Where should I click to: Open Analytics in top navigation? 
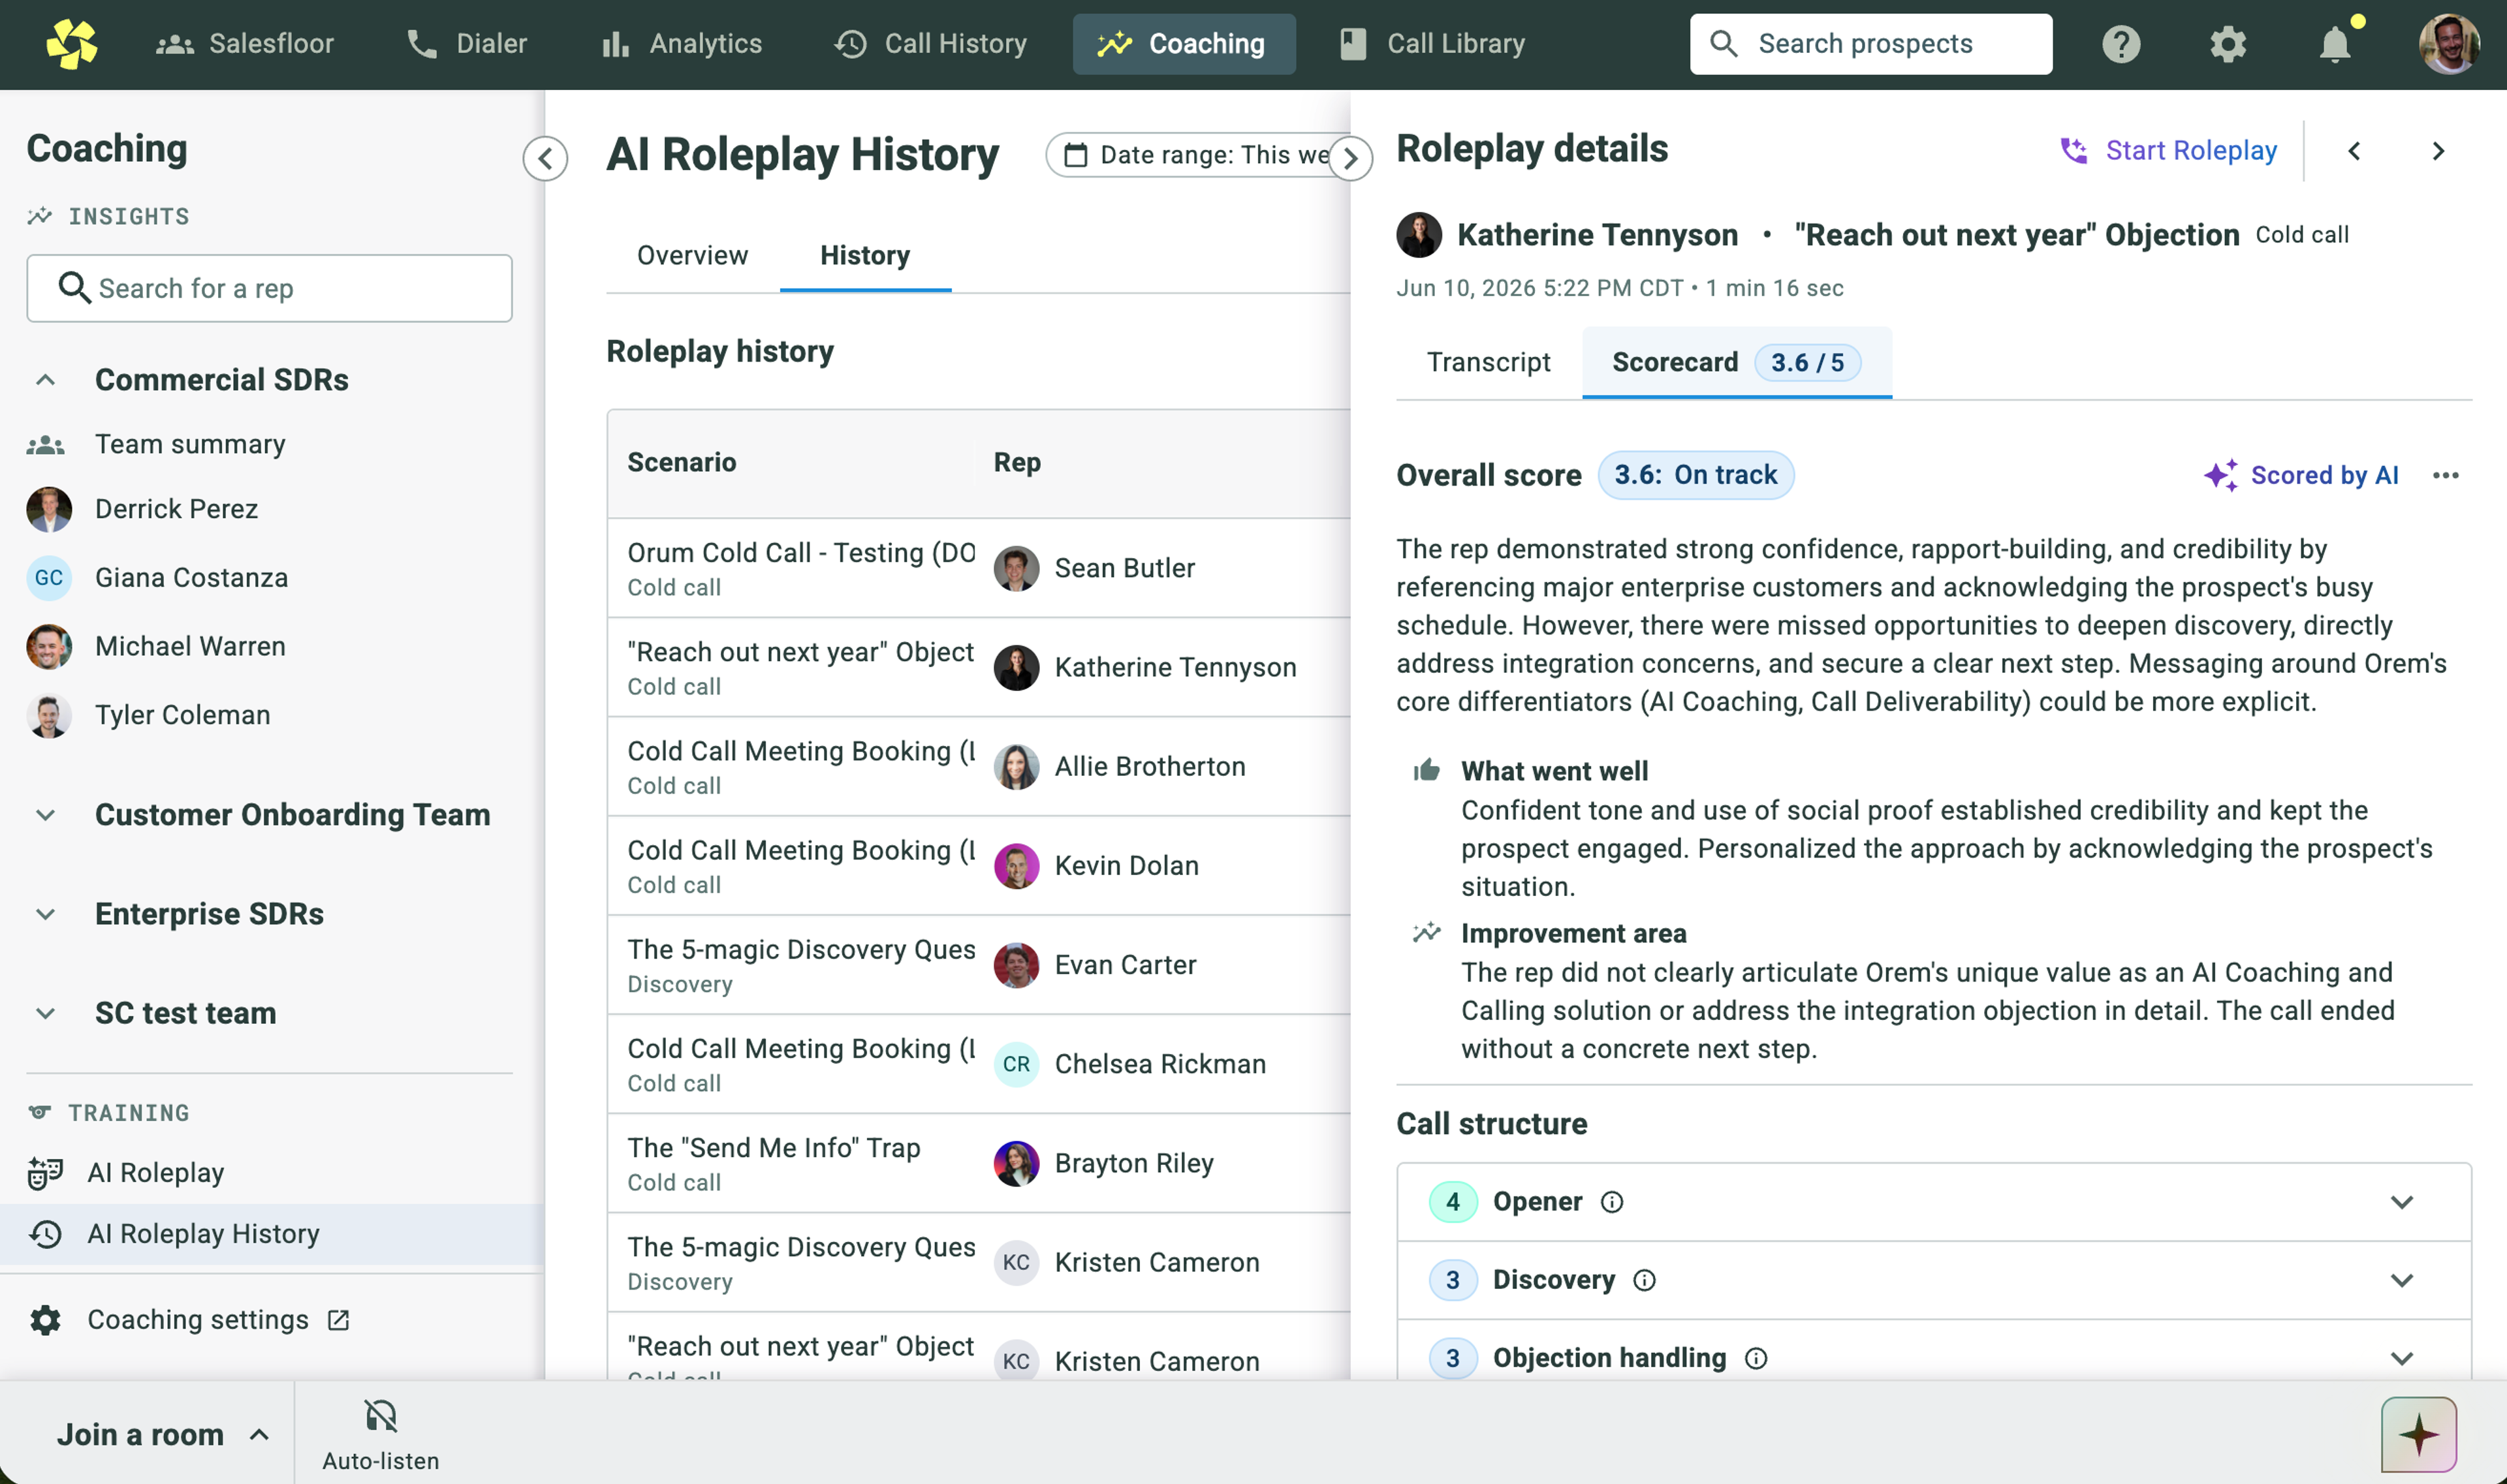pyautogui.click(x=682, y=44)
